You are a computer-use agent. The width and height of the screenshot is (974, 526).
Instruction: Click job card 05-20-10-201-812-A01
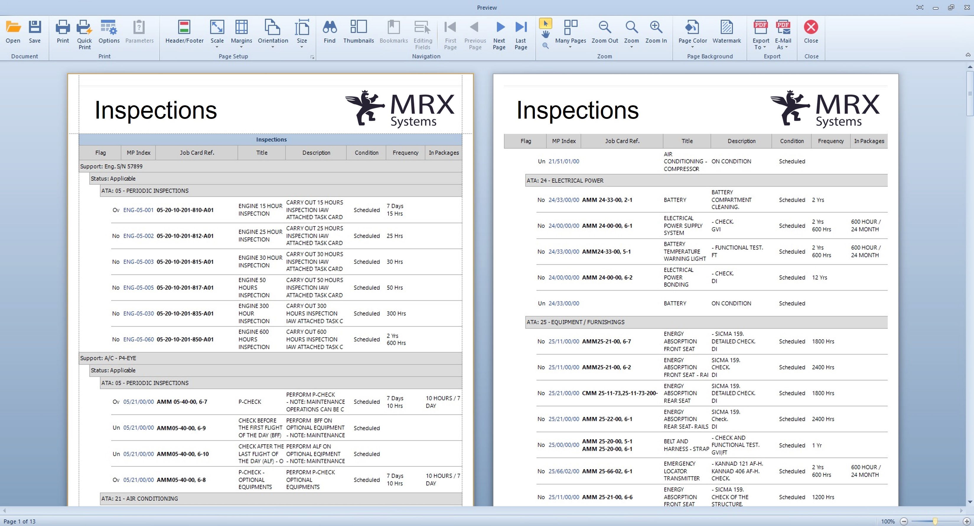185,236
